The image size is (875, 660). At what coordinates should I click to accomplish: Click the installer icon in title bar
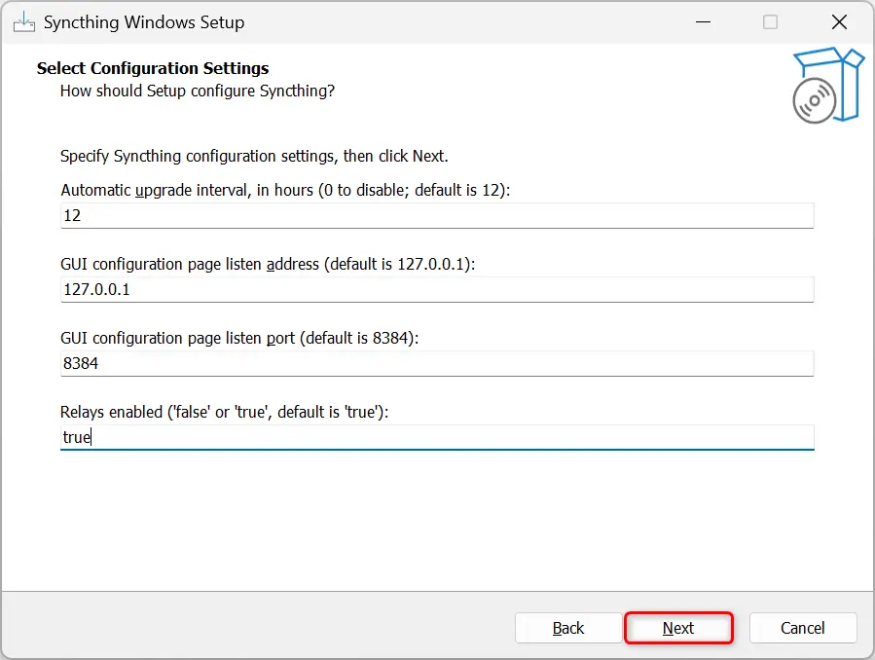point(24,22)
